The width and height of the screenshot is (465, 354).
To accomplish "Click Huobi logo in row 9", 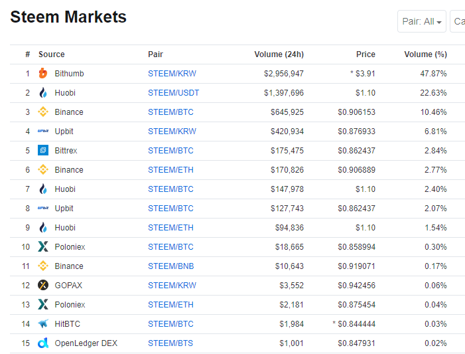I will click(x=43, y=228).
